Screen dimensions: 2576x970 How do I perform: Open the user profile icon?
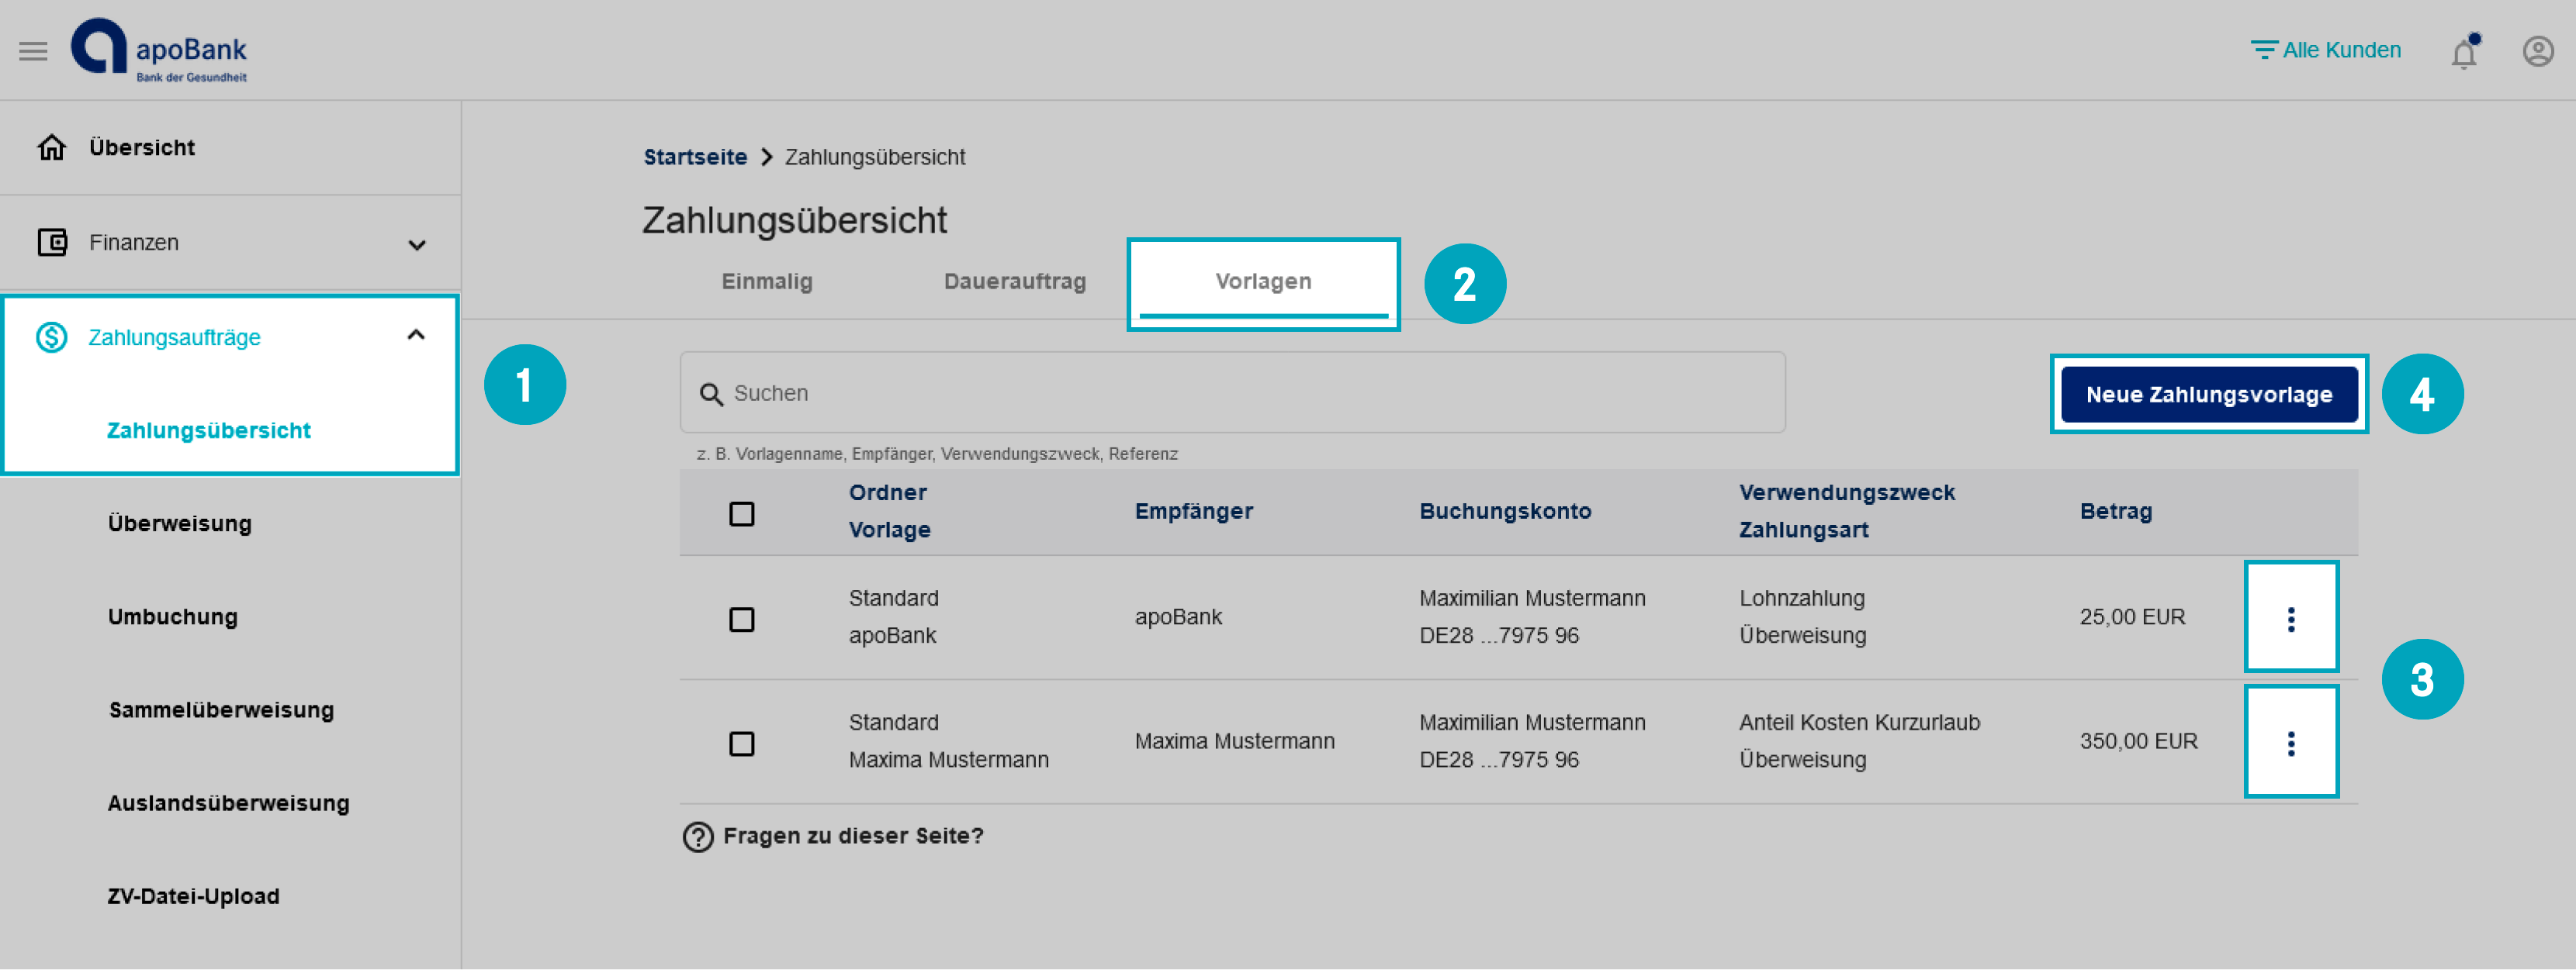tap(2538, 51)
